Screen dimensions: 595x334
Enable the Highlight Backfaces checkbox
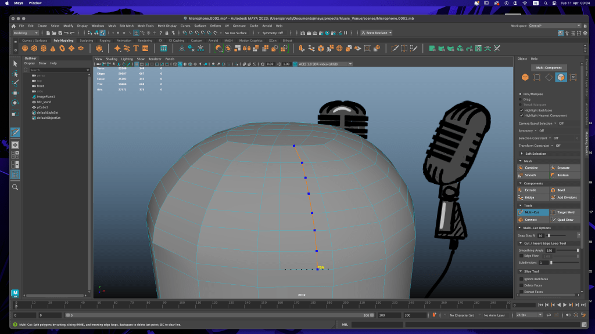[521, 110]
